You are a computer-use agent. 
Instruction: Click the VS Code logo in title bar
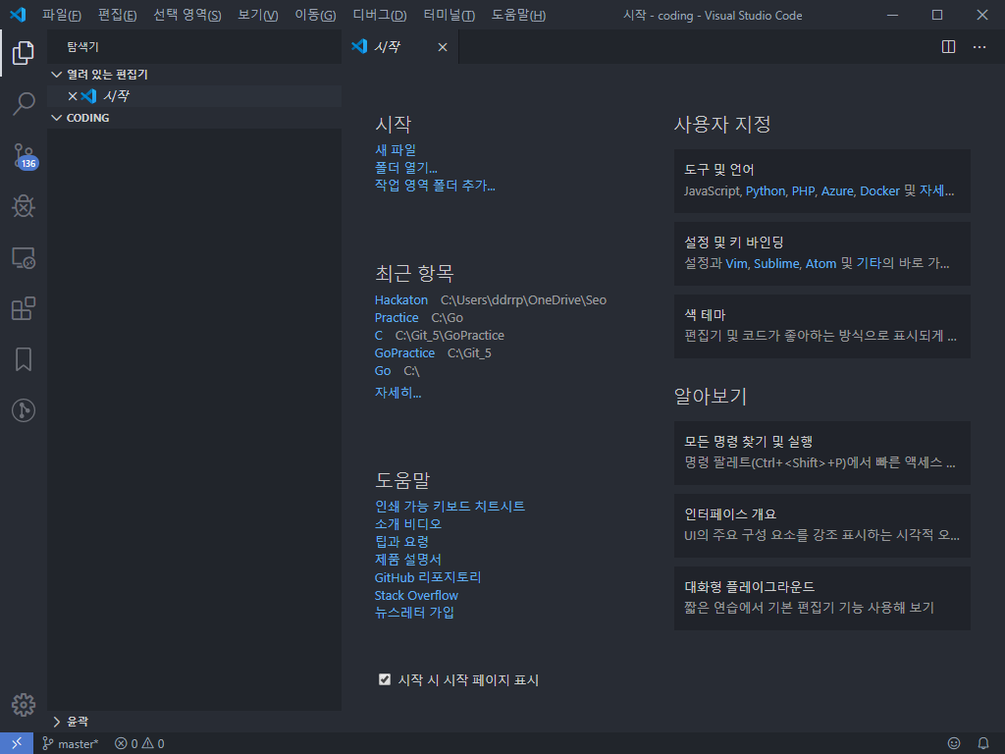[18, 15]
